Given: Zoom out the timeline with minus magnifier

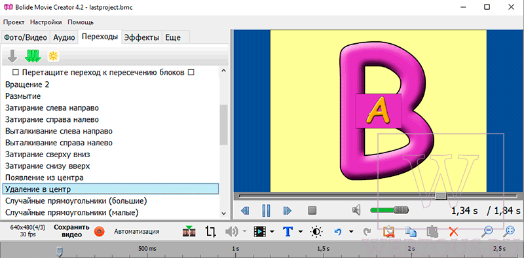Looking at the screenshot, I should tap(488, 231).
